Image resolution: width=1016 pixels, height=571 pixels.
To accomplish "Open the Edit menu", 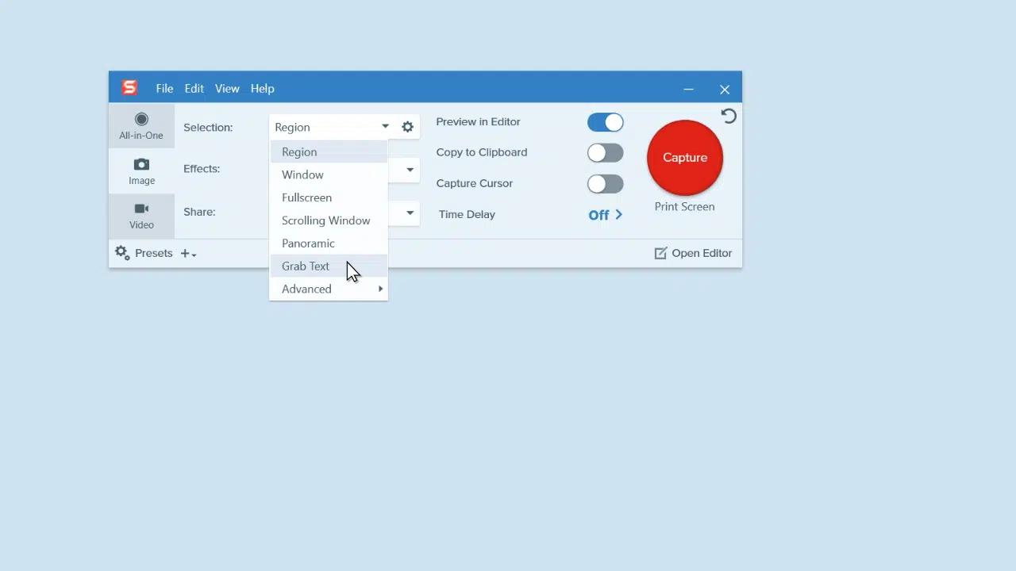I will [x=194, y=89].
